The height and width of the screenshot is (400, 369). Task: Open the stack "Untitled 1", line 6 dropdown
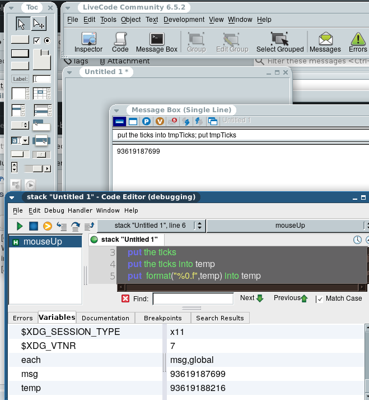pyautogui.click(x=150, y=226)
